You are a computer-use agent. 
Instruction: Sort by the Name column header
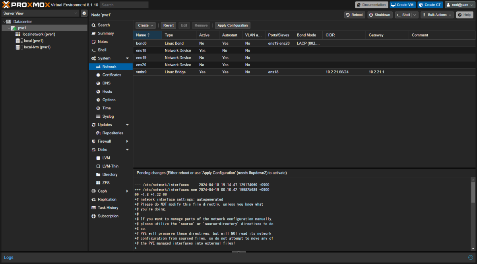[x=147, y=35]
